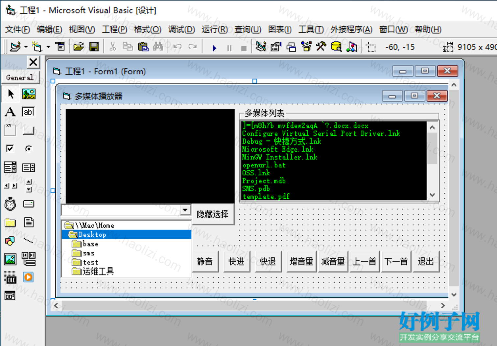Image resolution: width=497 pixels, height=346 pixels.
Task: Select the Shape control tool
Action: (x=11, y=241)
